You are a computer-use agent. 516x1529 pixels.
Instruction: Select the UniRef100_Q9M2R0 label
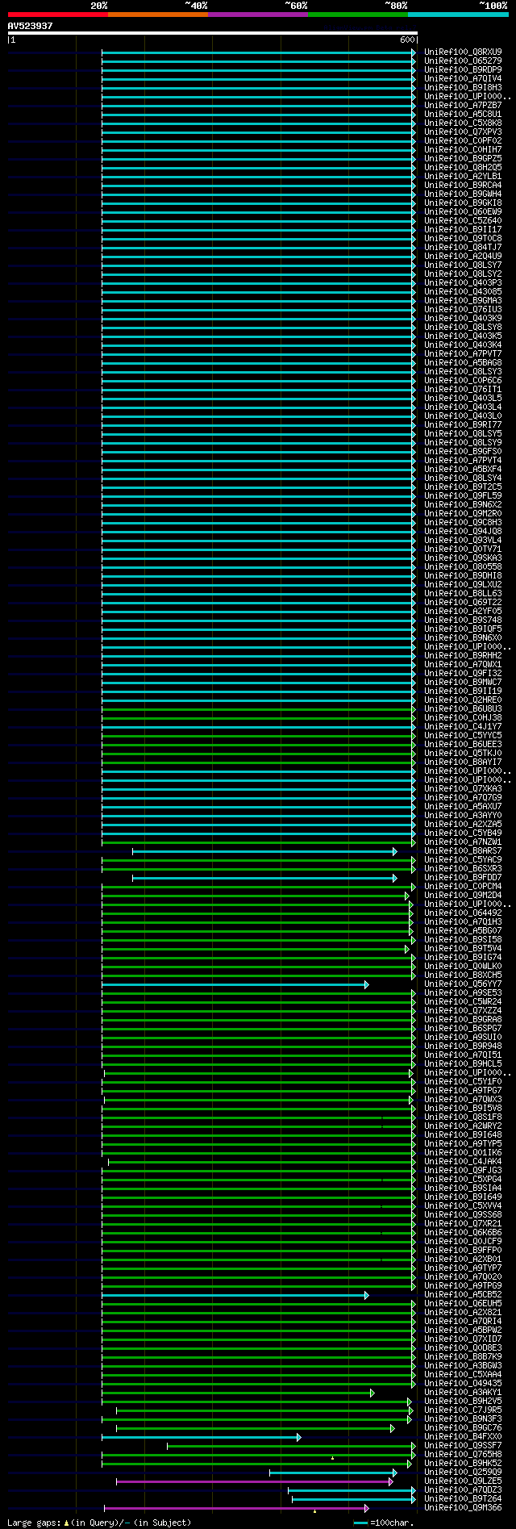click(x=463, y=513)
